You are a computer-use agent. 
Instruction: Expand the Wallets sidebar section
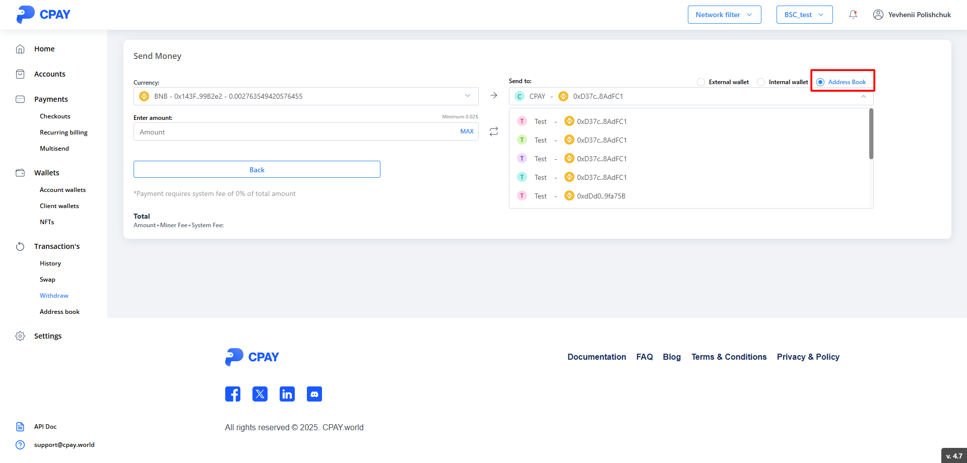pos(47,173)
